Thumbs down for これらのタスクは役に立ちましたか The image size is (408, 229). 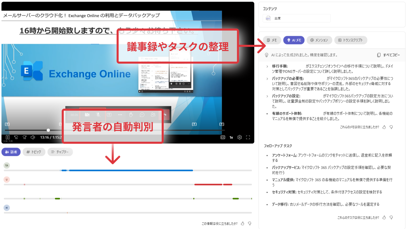pyautogui.click(x=391, y=218)
